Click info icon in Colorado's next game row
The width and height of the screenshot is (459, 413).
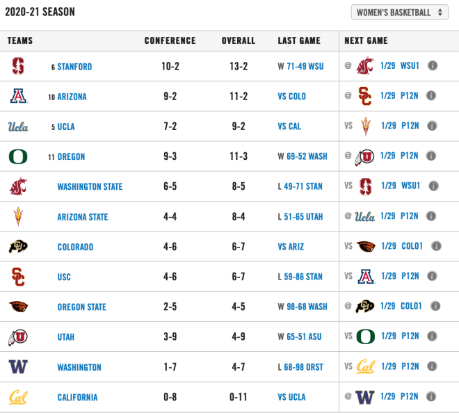tap(436, 246)
